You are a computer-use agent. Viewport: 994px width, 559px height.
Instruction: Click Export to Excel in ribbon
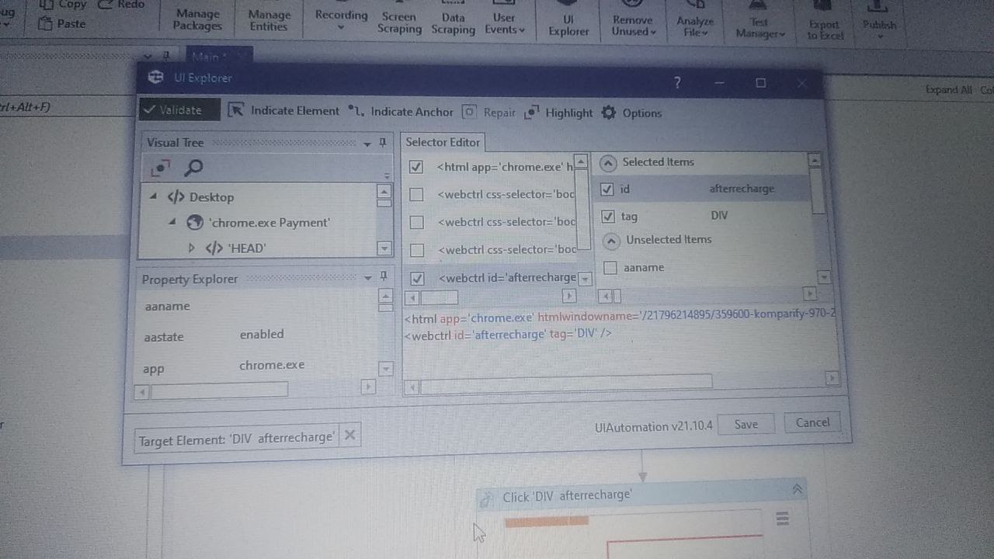(825, 29)
